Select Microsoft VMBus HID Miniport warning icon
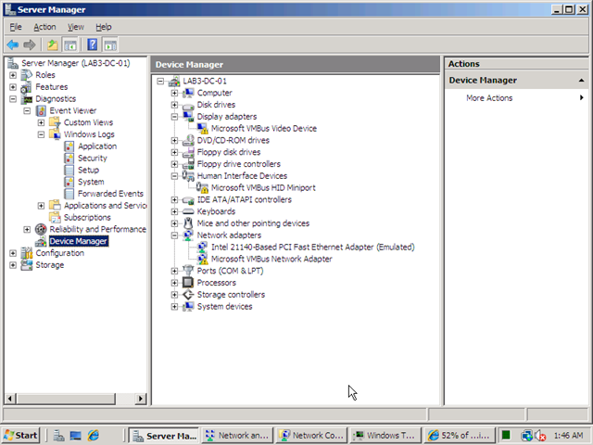Image resolution: width=593 pixels, height=445 pixels. pyautogui.click(x=202, y=187)
